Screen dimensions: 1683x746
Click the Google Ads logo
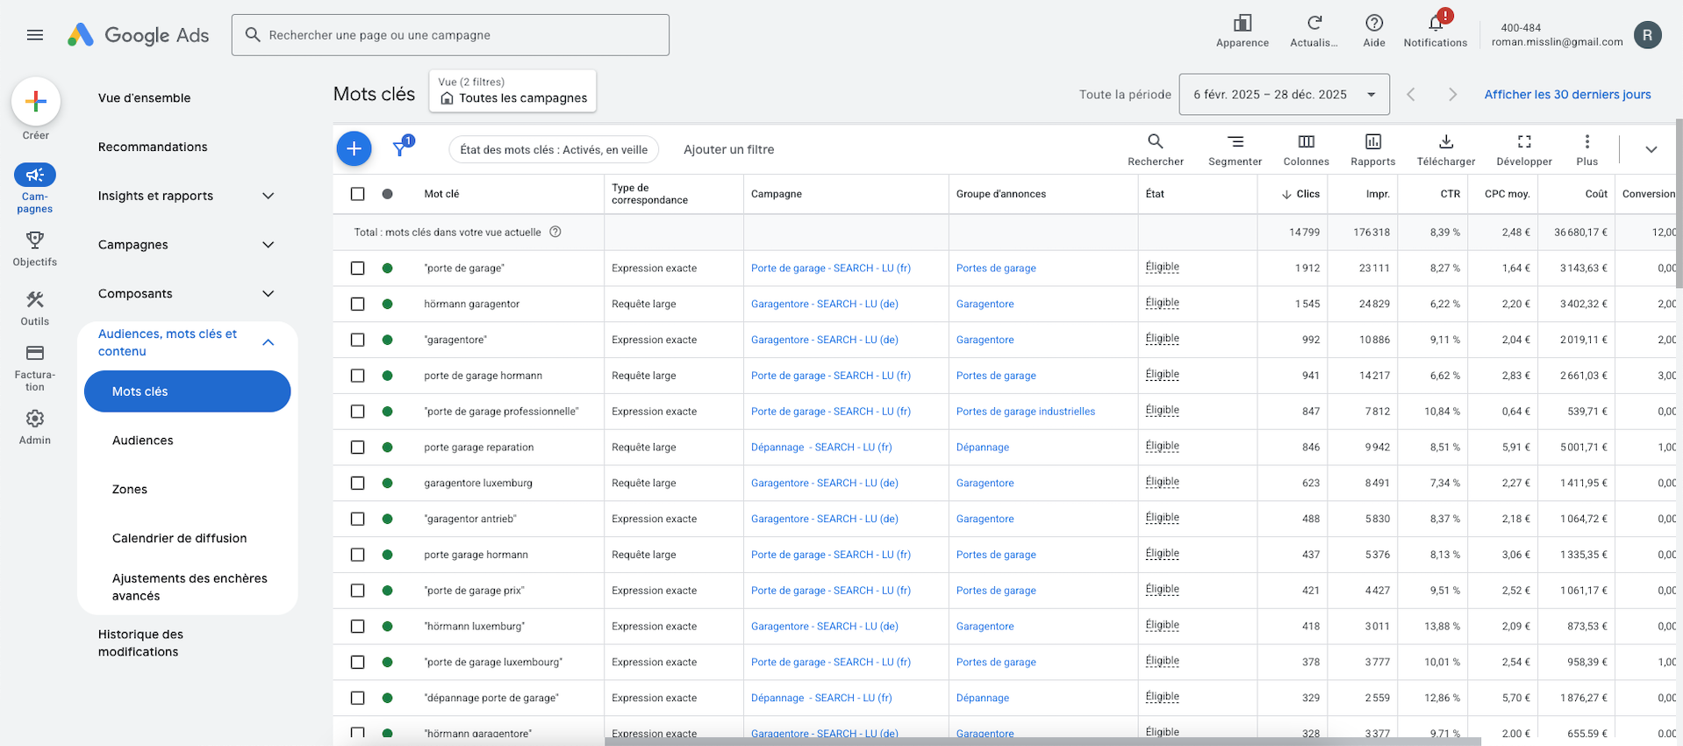click(x=139, y=35)
